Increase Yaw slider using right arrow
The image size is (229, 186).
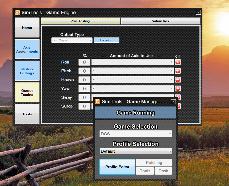pos(172,89)
